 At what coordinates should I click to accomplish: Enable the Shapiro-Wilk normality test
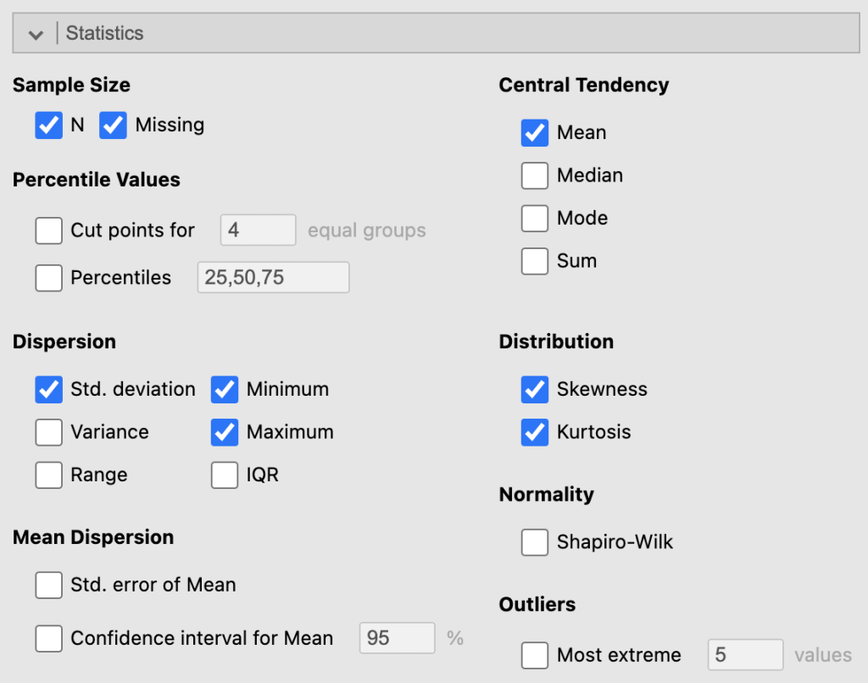tap(535, 541)
